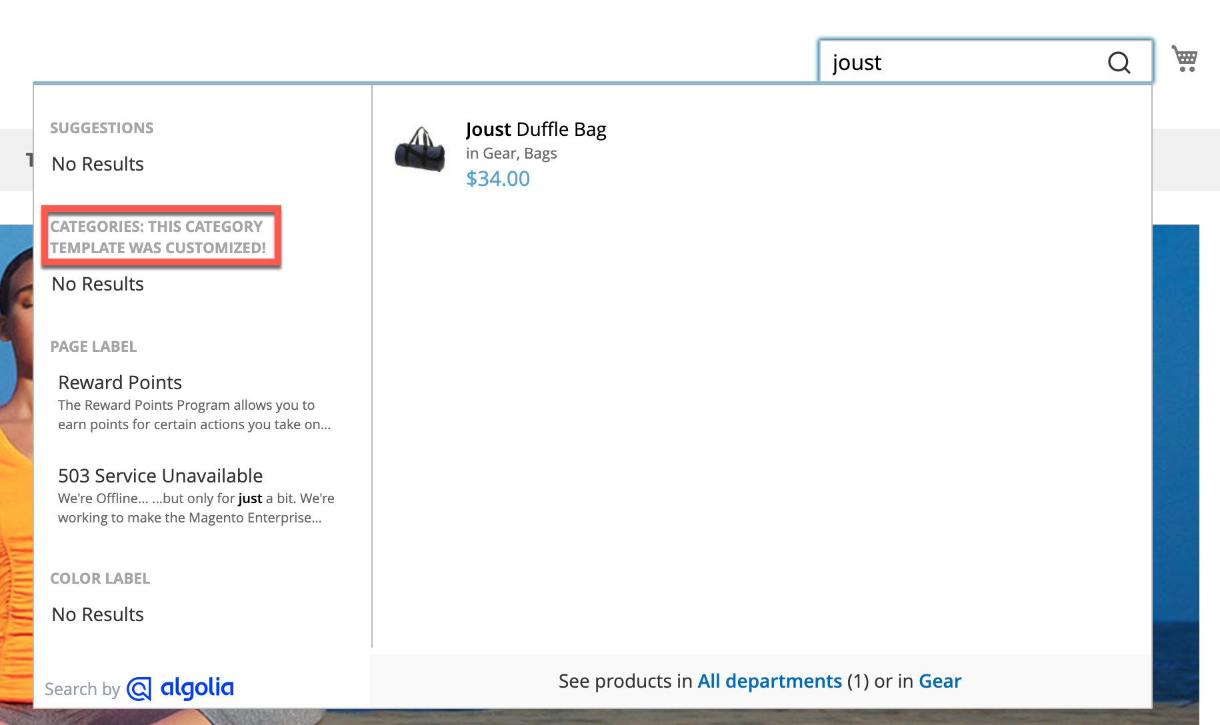Click the hero banner image on the left
Image resolution: width=1220 pixels, height=725 pixels.
pos(15,466)
